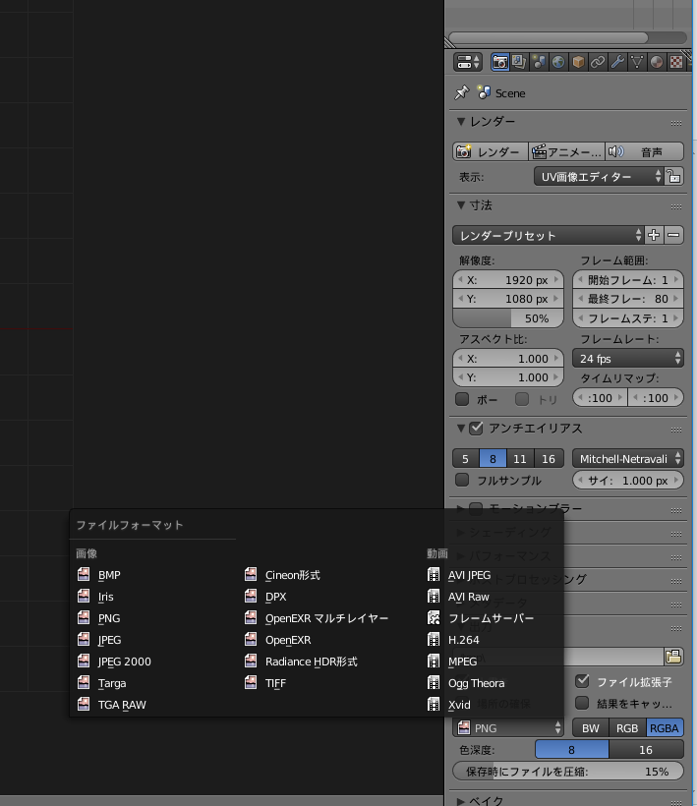The height and width of the screenshot is (806, 697).
Task: Click the レンダー render image button
Action: click(491, 151)
